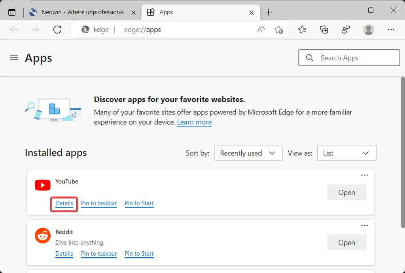Click the user profile avatar icon
405x273 pixels.
click(369, 30)
